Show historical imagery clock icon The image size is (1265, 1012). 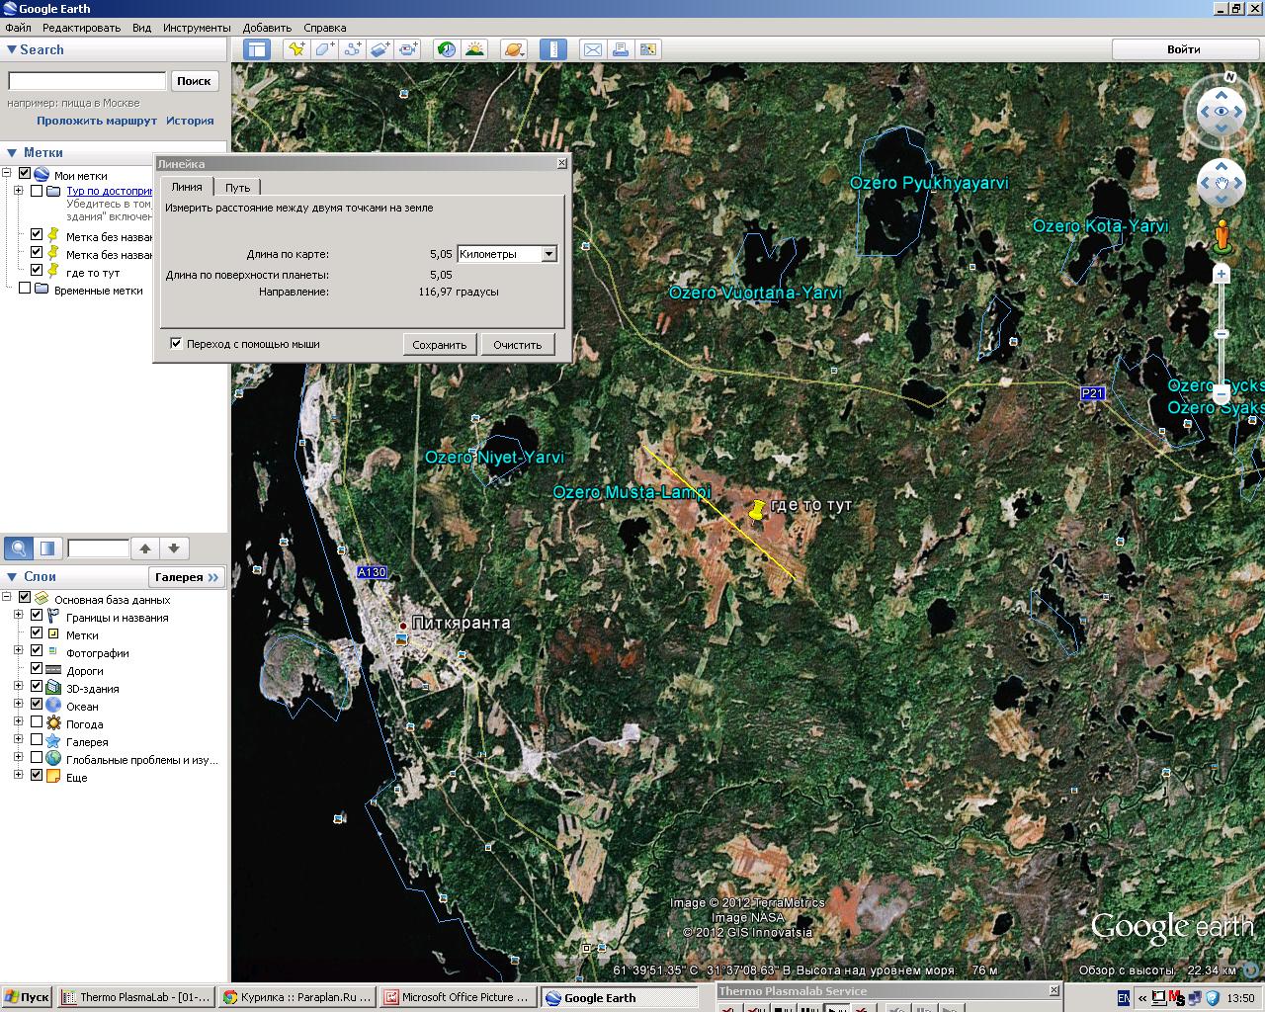coord(447,49)
